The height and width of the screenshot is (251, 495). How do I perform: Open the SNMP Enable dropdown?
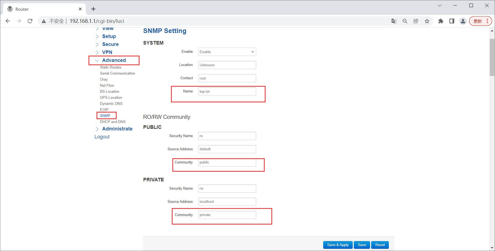[x=227, y=52]
